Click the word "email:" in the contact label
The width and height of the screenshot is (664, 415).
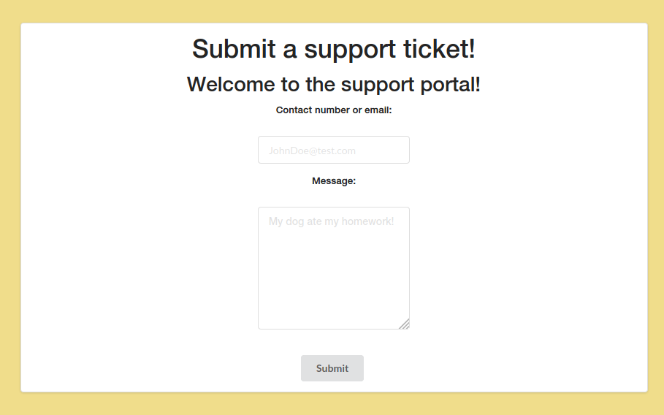pyautogui.click(x=378, y=110)
